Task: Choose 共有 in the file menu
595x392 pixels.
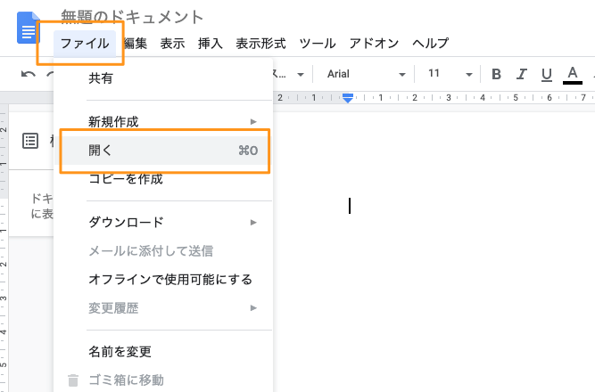Action: 101,78
